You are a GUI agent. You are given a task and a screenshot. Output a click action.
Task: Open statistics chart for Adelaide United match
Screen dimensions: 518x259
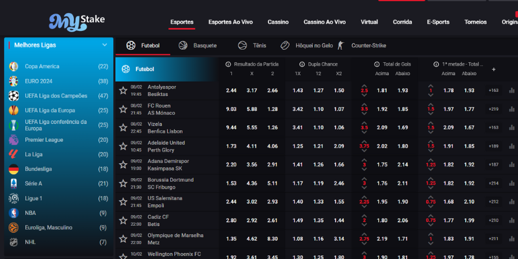512,146
